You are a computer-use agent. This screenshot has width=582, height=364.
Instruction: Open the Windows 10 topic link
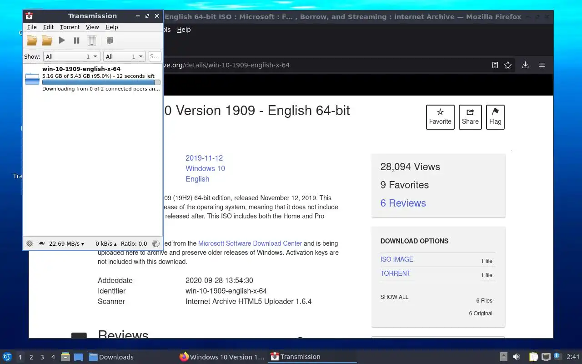pos(205,168)
